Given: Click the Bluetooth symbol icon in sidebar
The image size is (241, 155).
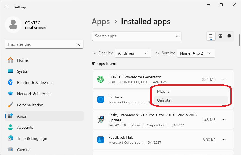Looking at the screenshot, I should click(x=10, y=82).
